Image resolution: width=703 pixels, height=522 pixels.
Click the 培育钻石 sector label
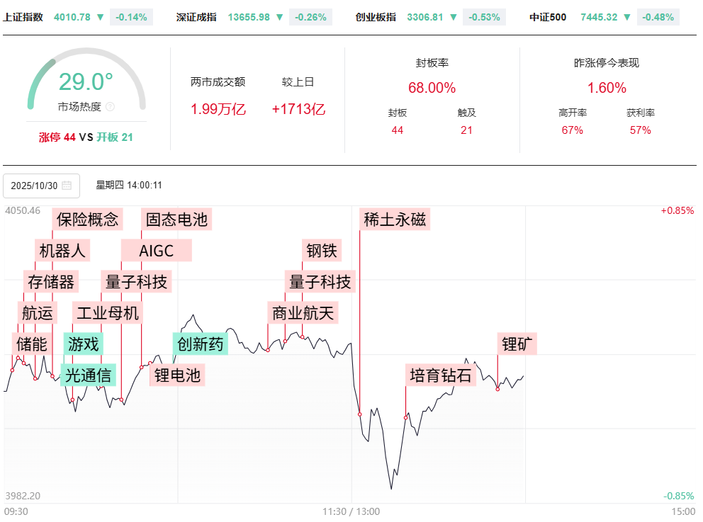coord(440,375)
